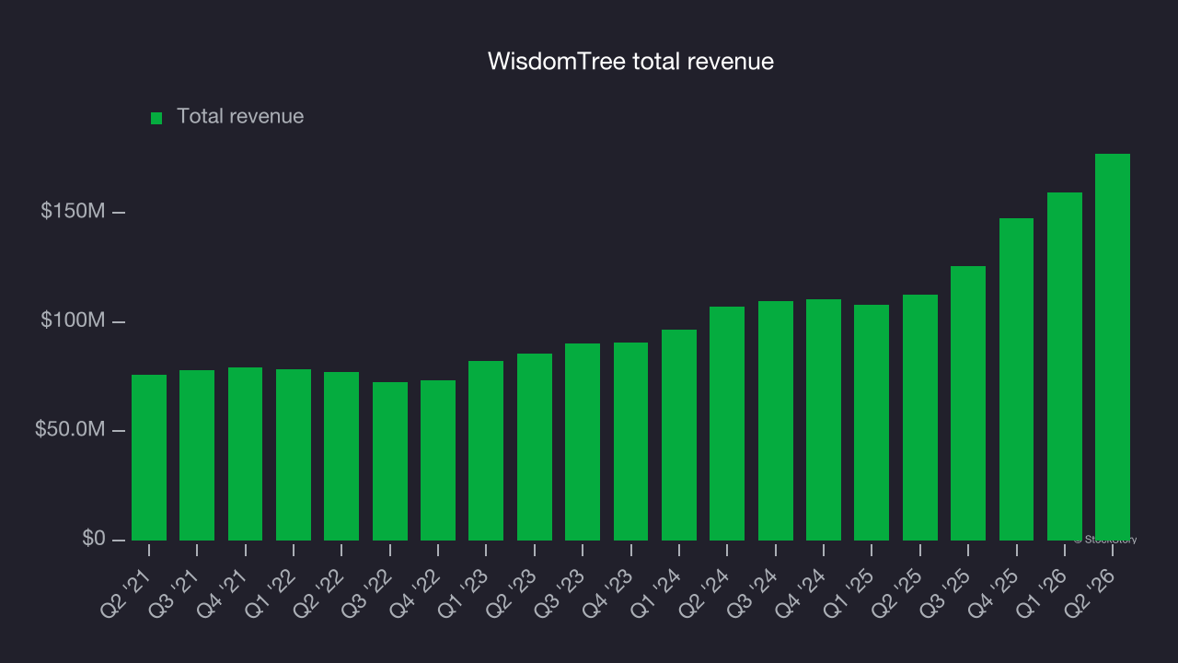Select the bar for Q4 '23
The height and width of the screenshot is (663, 1178).
tap(630, 441)
